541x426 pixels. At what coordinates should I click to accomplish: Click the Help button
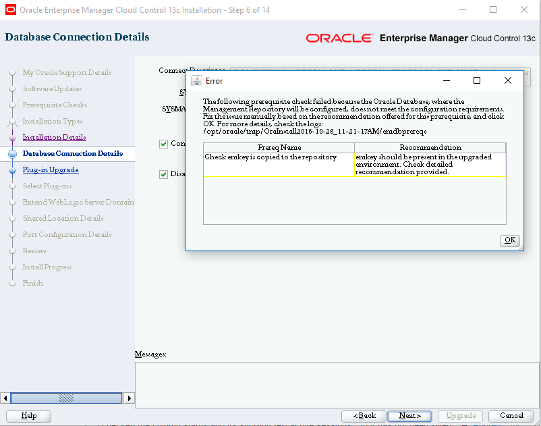click(28, 416)
